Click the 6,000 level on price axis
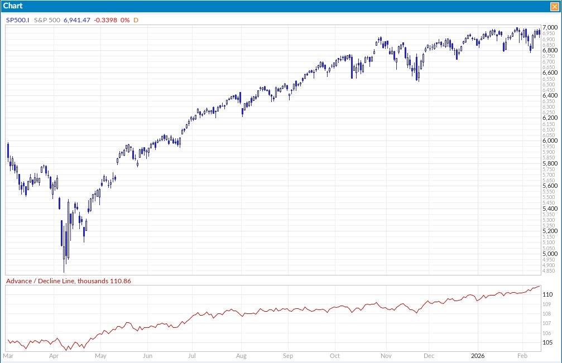 (x=550, y=141)
